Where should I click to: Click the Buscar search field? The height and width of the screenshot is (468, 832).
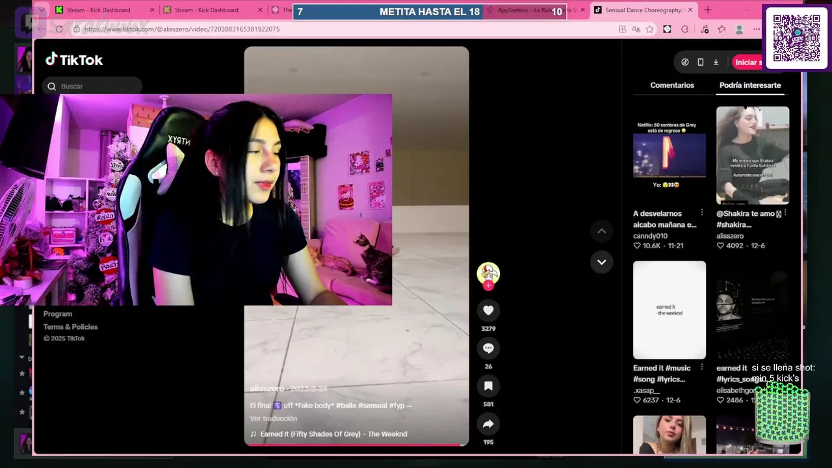(x=92, y=86)
